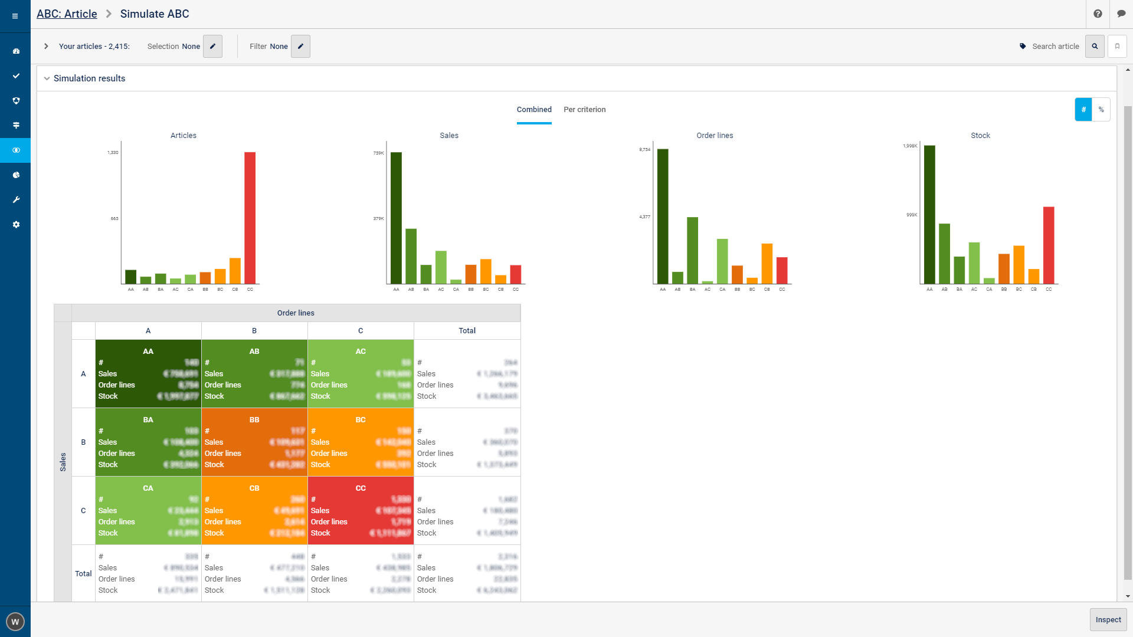Open the pie chart sidebar icon
Screen dimensions: 1133x637
[x=16, y=175]
